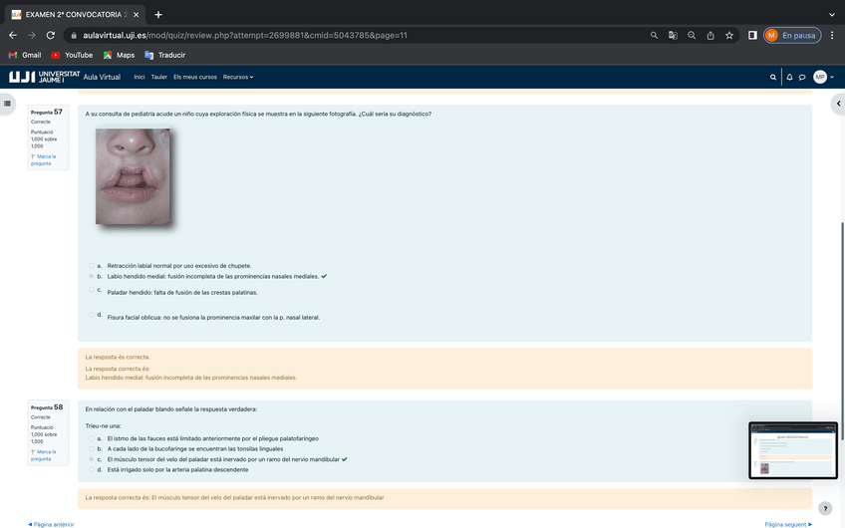This screenshot has height=528, width=845.
Task: Go to 'Els meus cursos' menu item
Action: pos(195,77)
